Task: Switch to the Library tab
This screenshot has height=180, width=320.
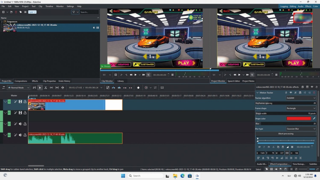Action: click(x=121, y=81)
